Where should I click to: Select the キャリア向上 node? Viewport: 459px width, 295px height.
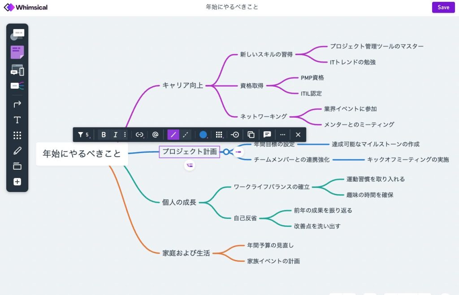click(182, 85)
